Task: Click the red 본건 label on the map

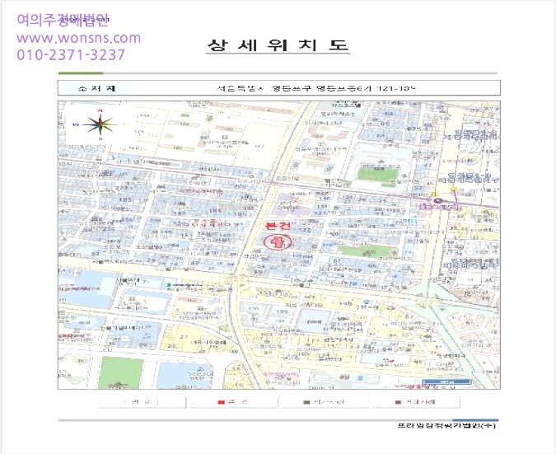Action: pyautogui.click(x=278, y=226)
